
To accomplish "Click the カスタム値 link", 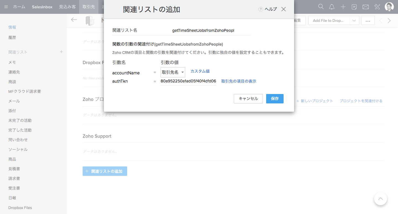I will coord(200,71).
